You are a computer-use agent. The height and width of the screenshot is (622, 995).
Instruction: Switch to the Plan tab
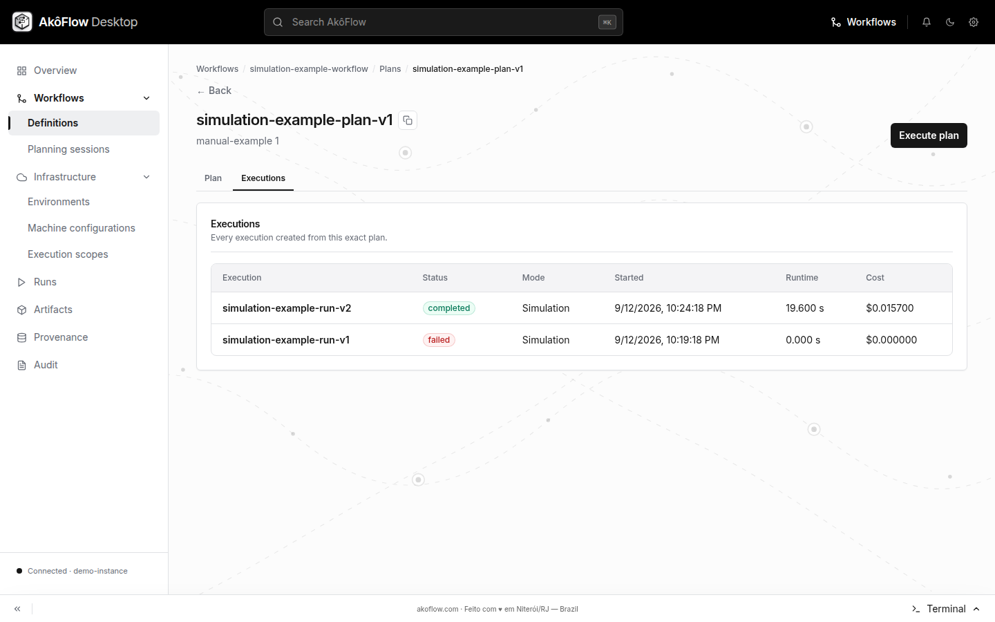pos(213,178)
